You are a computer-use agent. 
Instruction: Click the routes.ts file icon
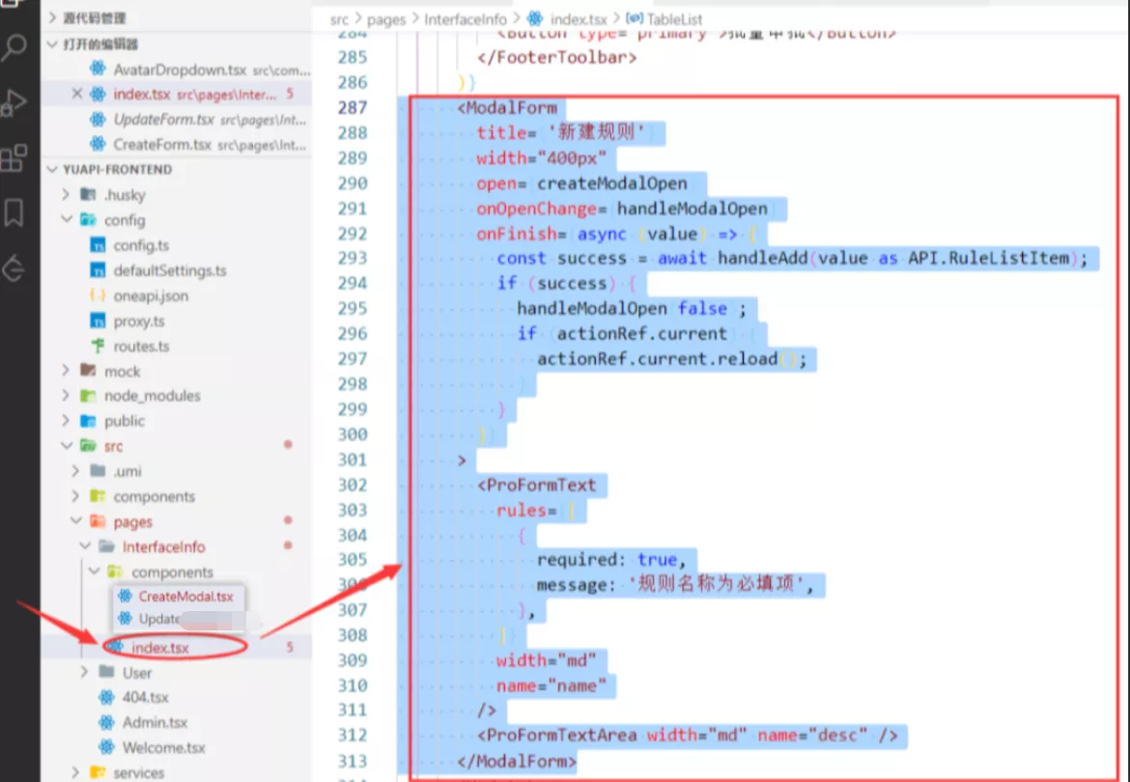point(98,346)
